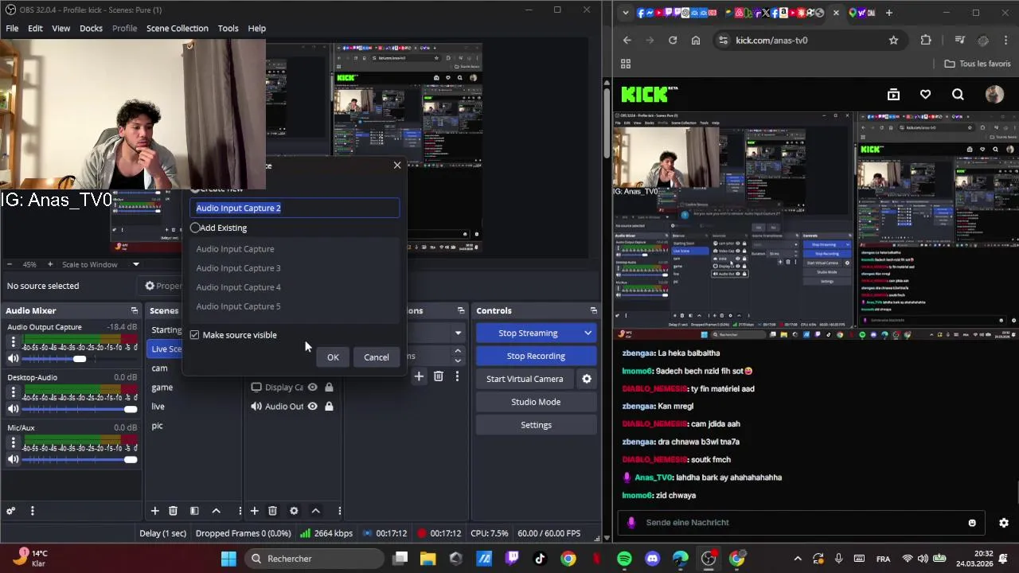1019x573 pixels.
Task: Open preview scaling dropdown arrow
Action: 136,264
